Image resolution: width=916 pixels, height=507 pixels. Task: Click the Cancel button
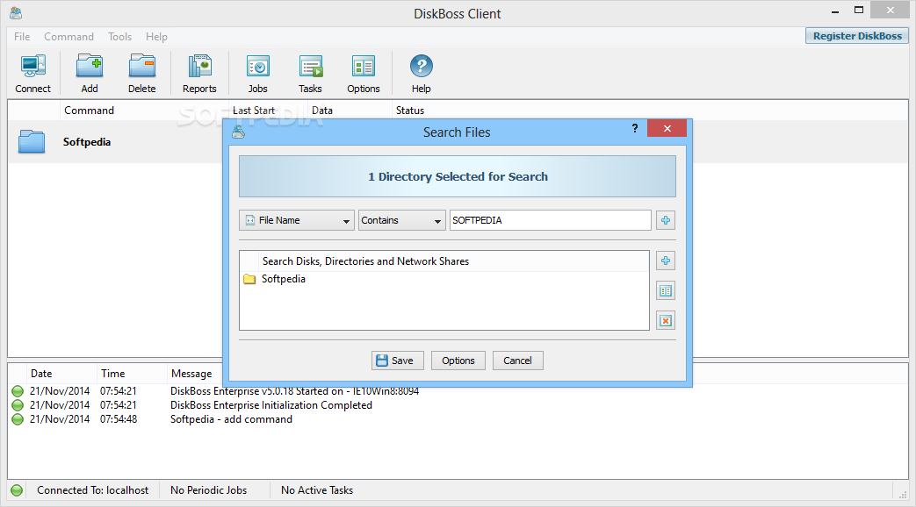[517, 361]
